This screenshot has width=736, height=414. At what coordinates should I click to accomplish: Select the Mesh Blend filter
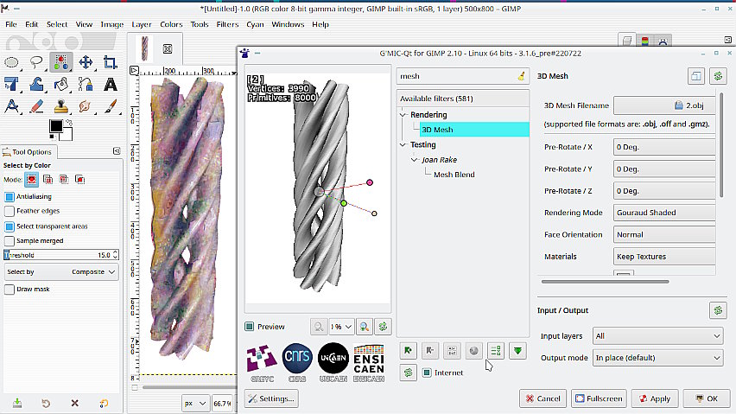pyautogui.click(x=454, y=175)
